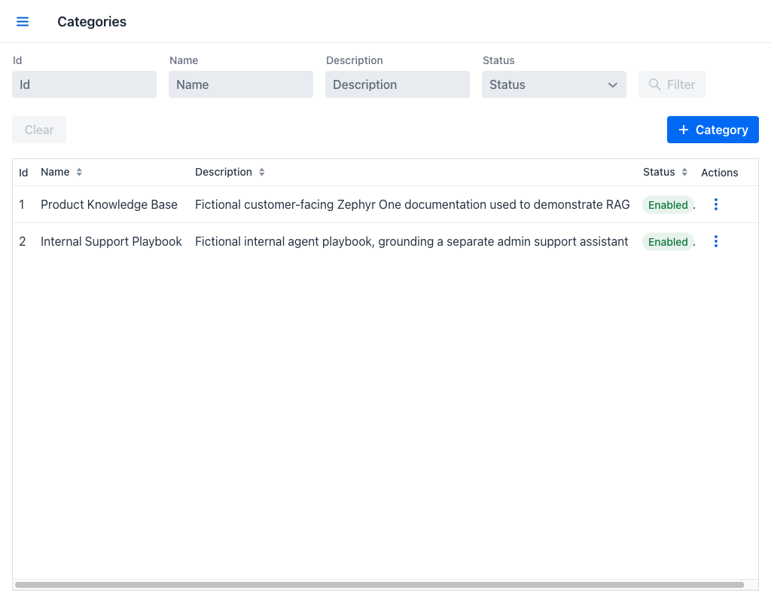Click the Zephyr One documentation description

412,204
